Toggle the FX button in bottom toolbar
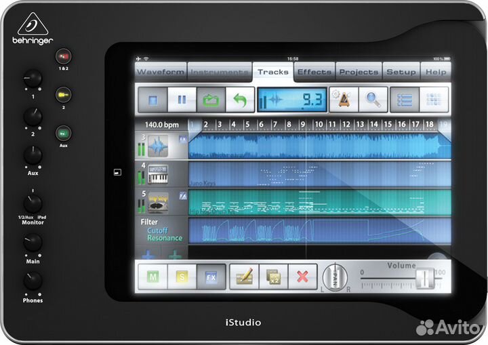The width and height of the screenshot is (488, 345). point(209,277)
